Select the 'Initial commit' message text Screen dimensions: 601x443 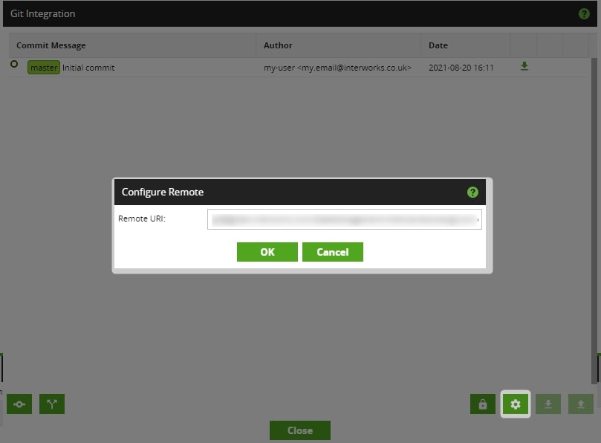88,68
